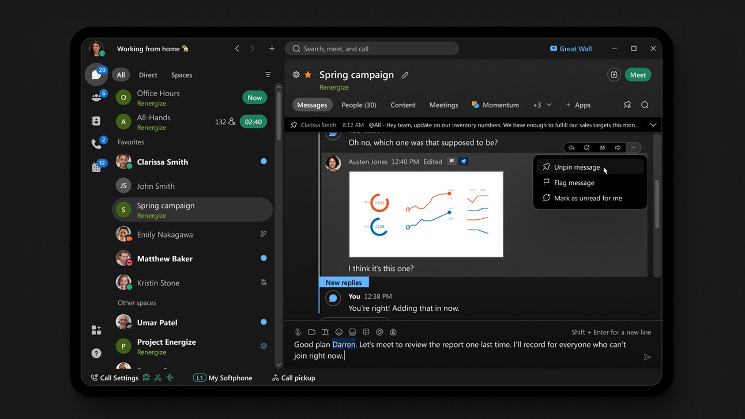Click the reply arrow in message action bar
The image size is (745, 419).
571,148
